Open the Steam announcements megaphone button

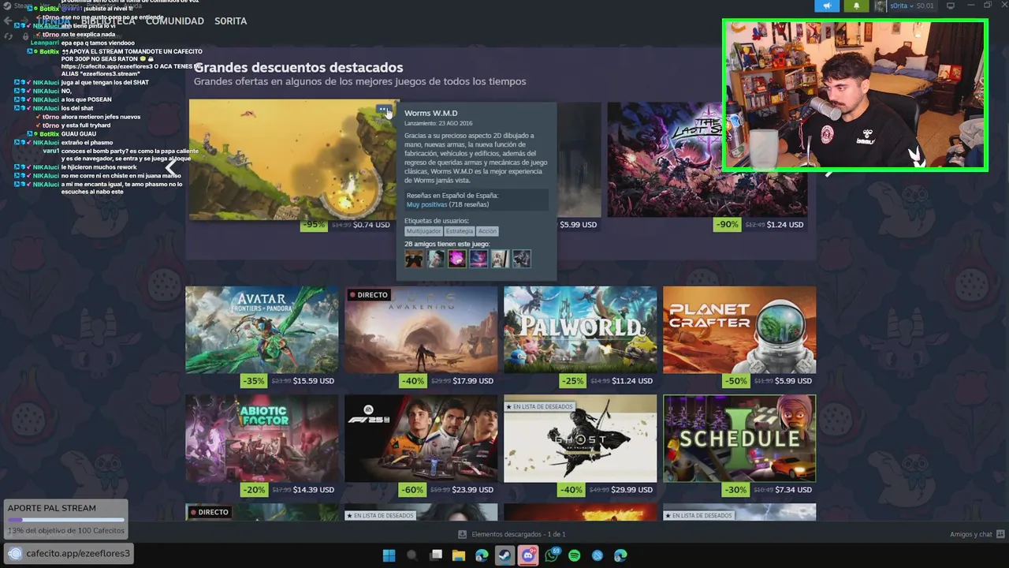[x=827, y=6]
